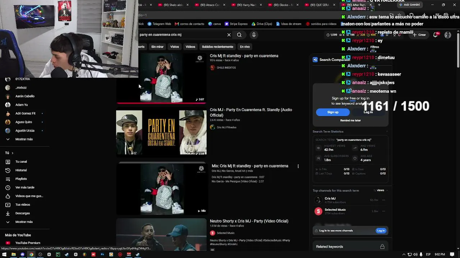This screenshot has width=460, height=258.
Task: Open the 'Ideas de stream' bookmark
Action: click(x=289, y=24)
